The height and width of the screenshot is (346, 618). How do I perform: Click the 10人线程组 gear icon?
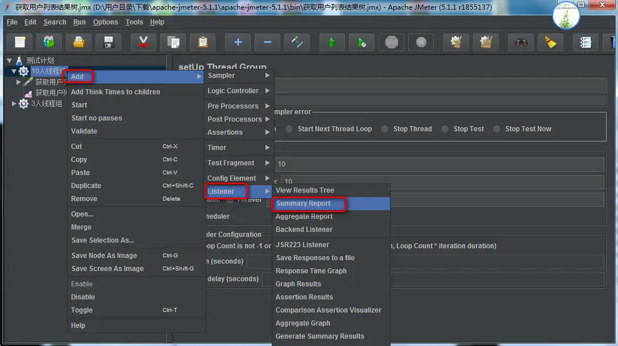24,72
